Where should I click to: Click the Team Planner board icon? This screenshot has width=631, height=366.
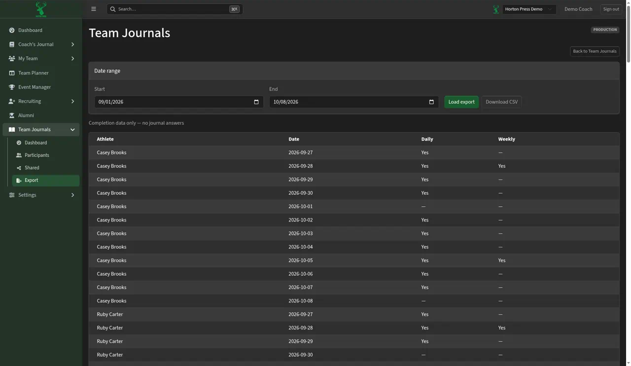pyautogui.click(x=12, y=73)
